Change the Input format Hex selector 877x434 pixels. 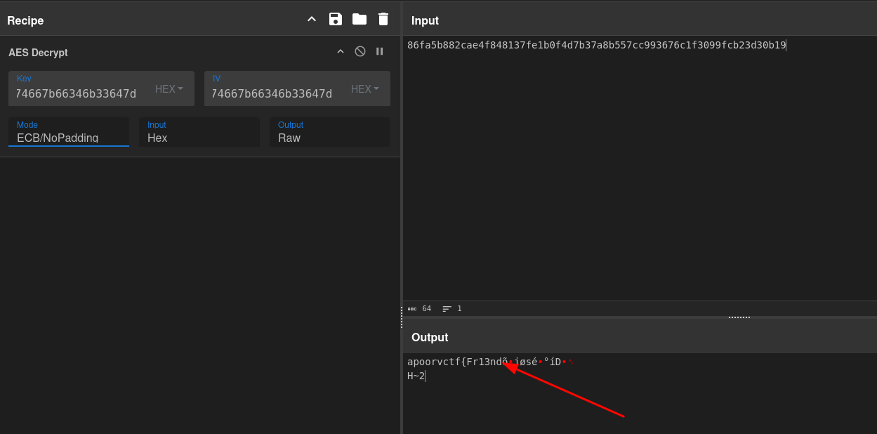tap(199, 138)
